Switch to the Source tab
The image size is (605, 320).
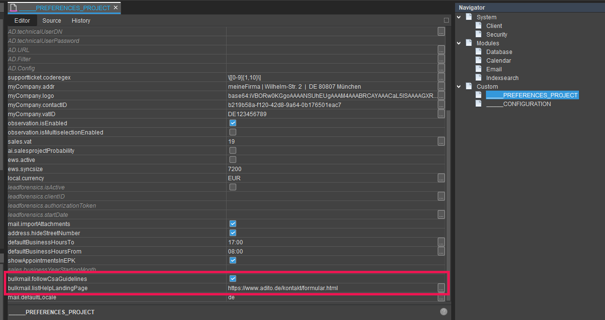point(52,21)
